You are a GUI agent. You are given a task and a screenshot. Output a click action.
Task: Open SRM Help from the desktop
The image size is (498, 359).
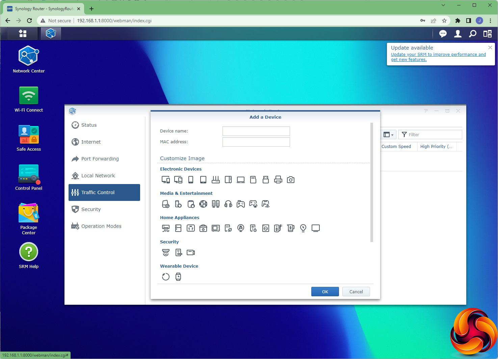[x=29, y=256]
